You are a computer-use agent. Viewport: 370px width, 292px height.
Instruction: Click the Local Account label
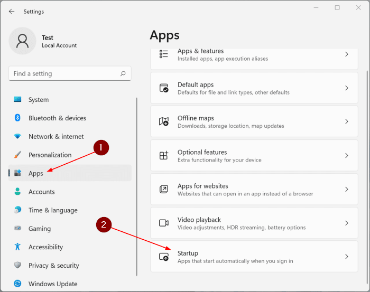tap(59, 45)
